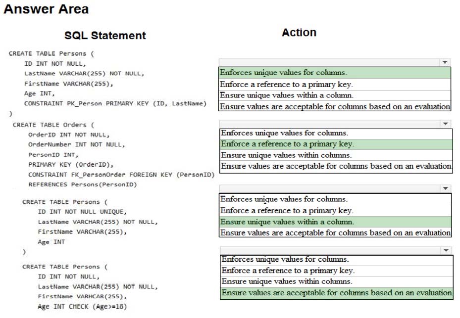Open the first Action dropdown arrow
This screenshot has height=318, width=460.
pos(445,62)
